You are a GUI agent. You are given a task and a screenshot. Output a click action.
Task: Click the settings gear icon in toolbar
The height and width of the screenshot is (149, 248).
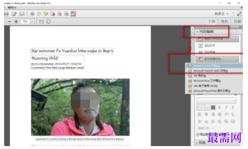[32, 14]
